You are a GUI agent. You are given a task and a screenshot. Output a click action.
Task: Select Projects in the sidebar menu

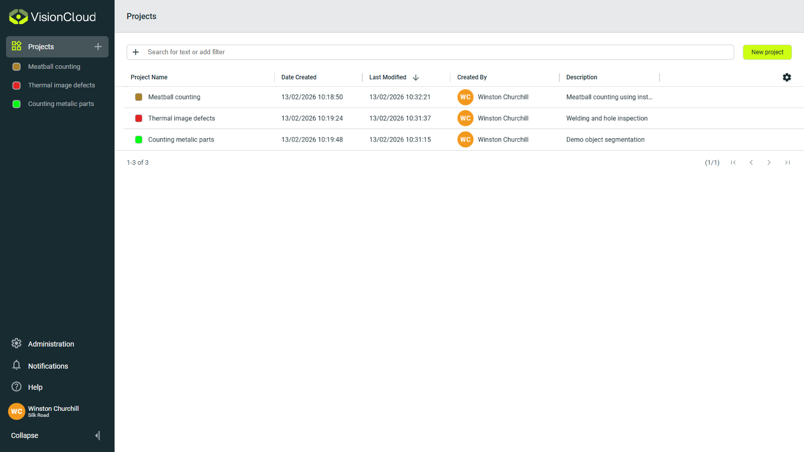[41, 47]
